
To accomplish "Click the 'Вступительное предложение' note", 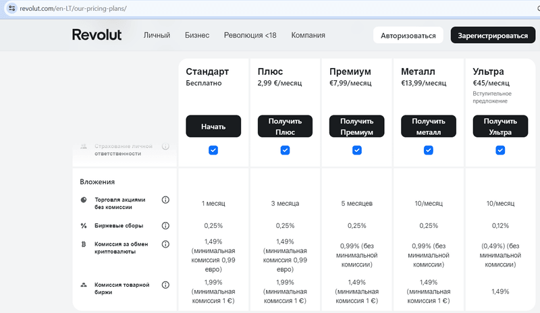I will point(492,97).
